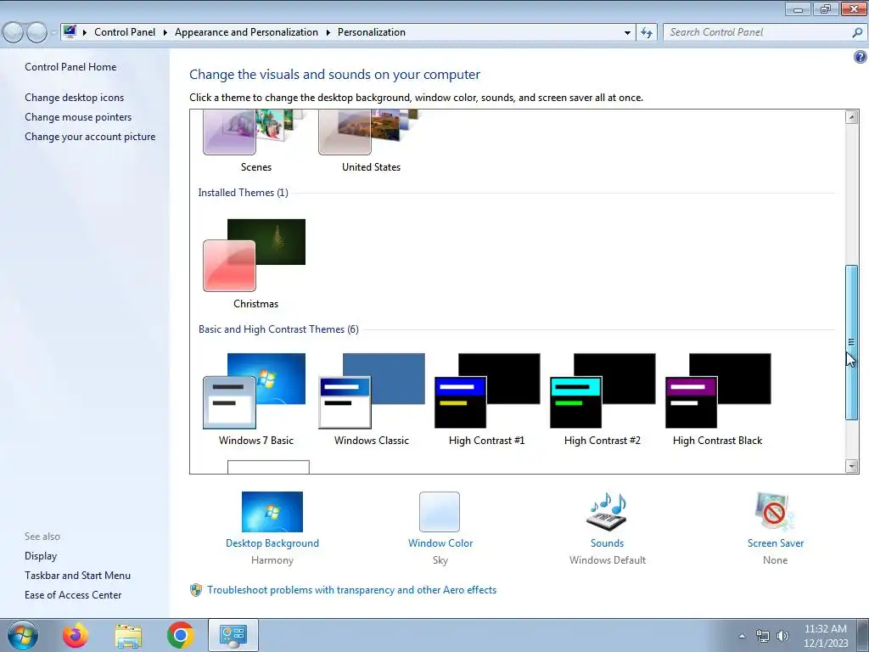Click the Christmas theme name label
The height and width of the screenshot is (652, 869).
click(x=255, y=304)
